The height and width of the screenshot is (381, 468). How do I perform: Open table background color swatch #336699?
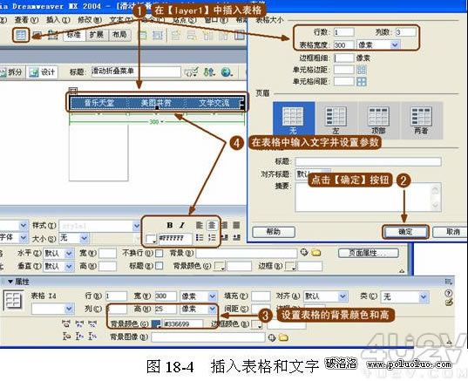[x=156, y=324]
